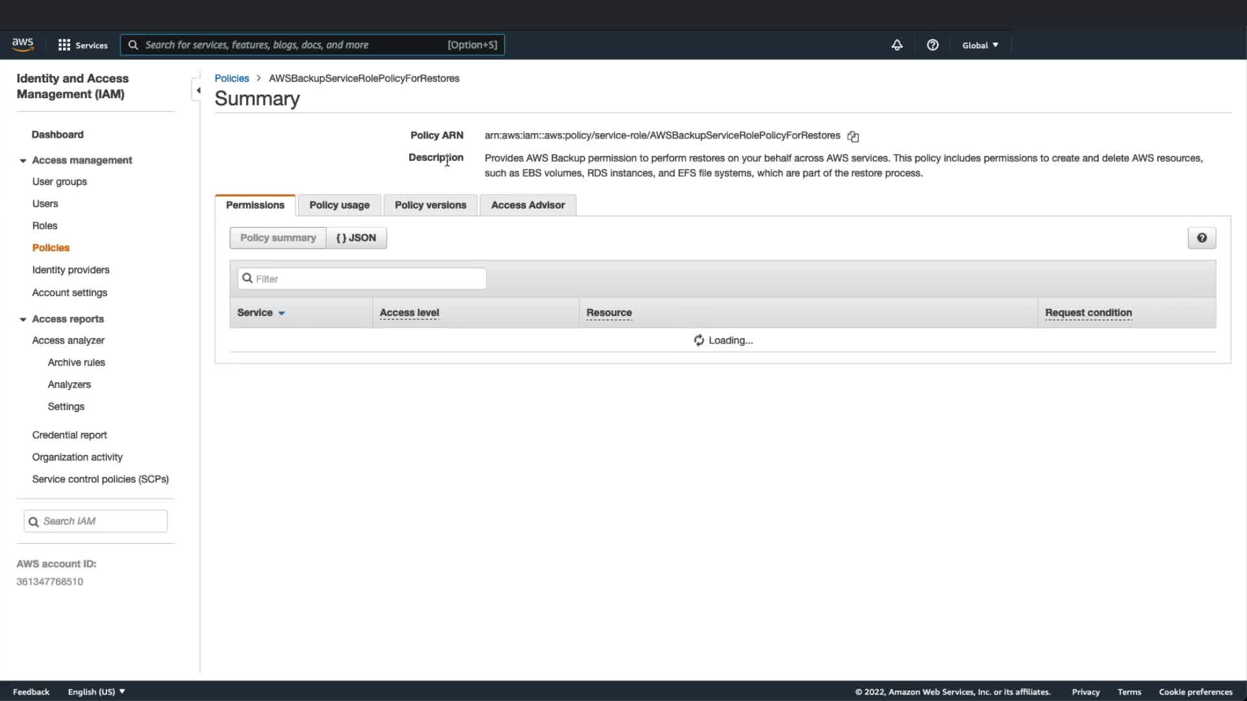Screen dimensions: 1247x701
Task: Open the notifications bell icon
Action: pos(897,45)
